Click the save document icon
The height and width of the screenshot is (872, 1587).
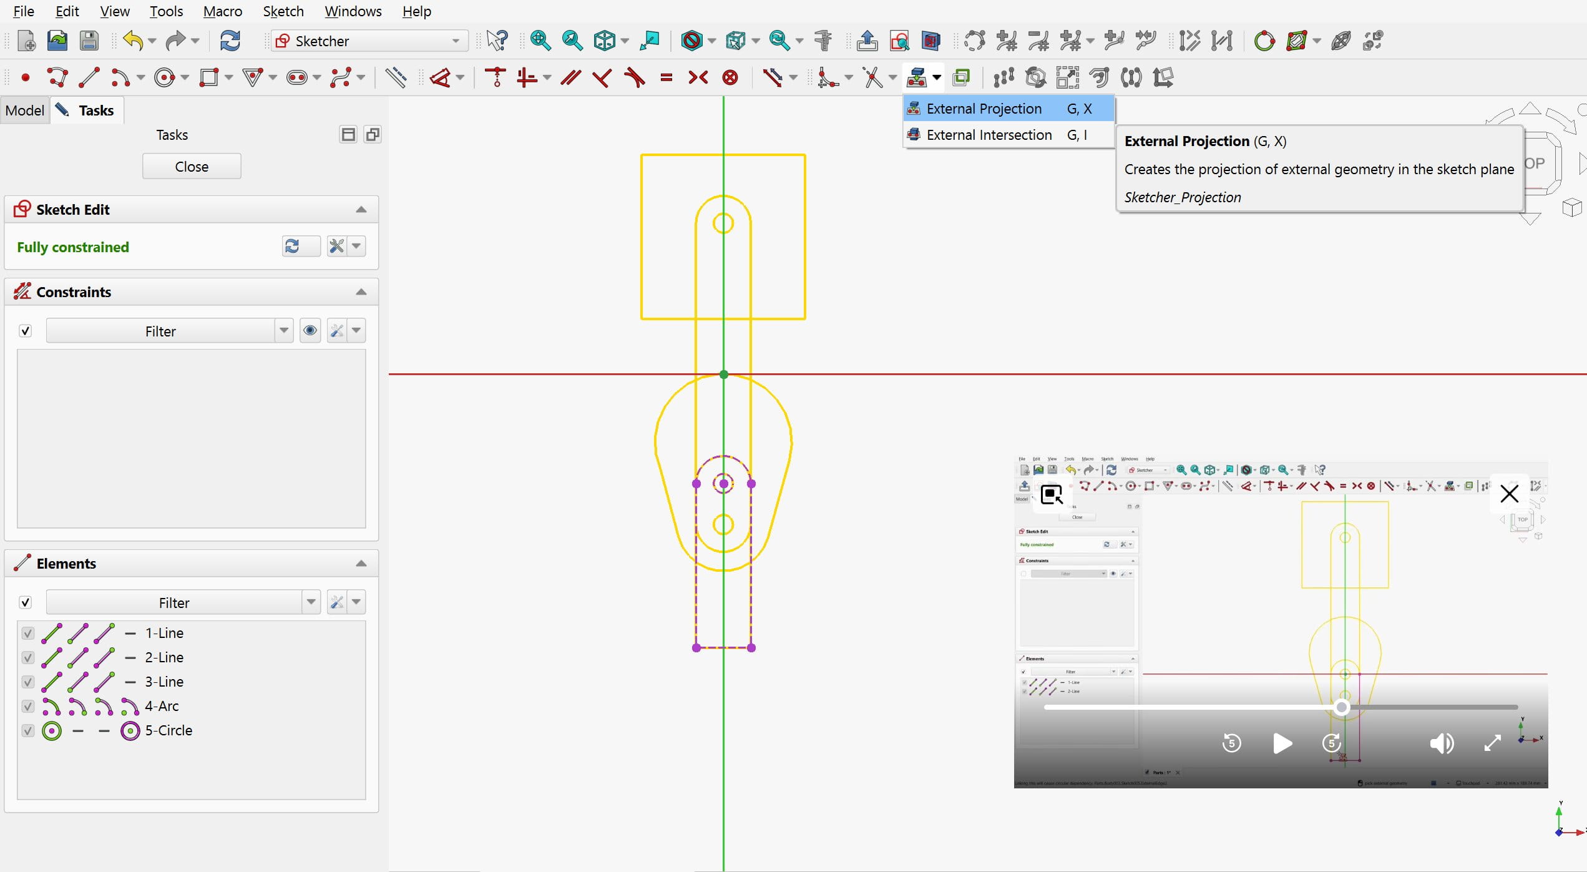[89, 41]
